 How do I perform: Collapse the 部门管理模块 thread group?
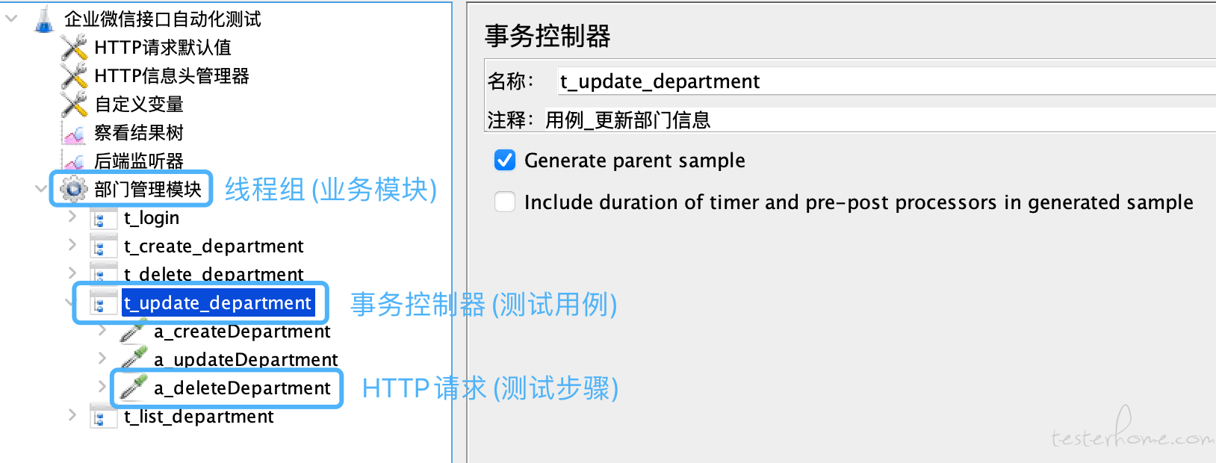[41, 188]
